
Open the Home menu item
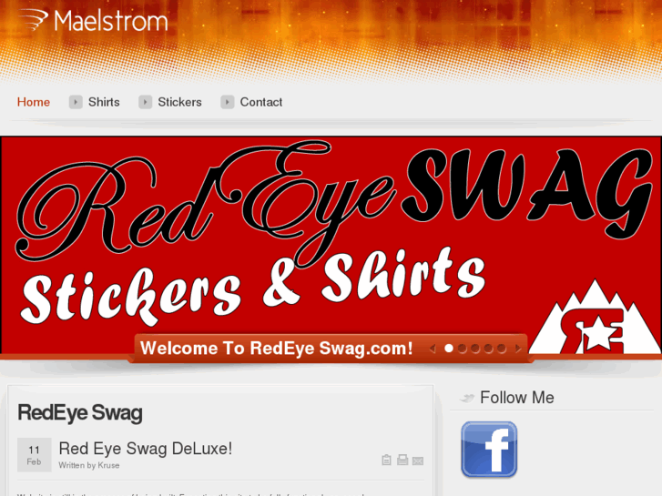tap(34, 102)
